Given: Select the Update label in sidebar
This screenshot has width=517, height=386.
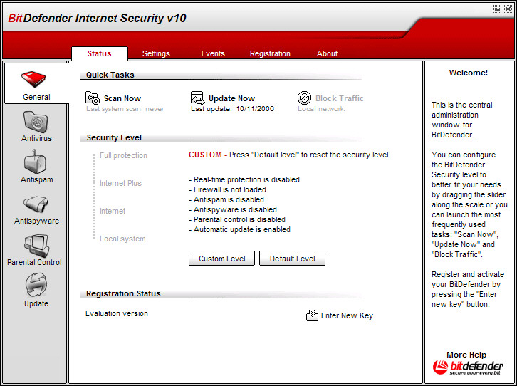Looking at the screenshot, I should point(36,303).
